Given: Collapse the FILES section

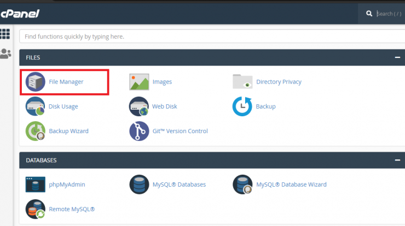Looking at the screenshot, I should 397,57.
